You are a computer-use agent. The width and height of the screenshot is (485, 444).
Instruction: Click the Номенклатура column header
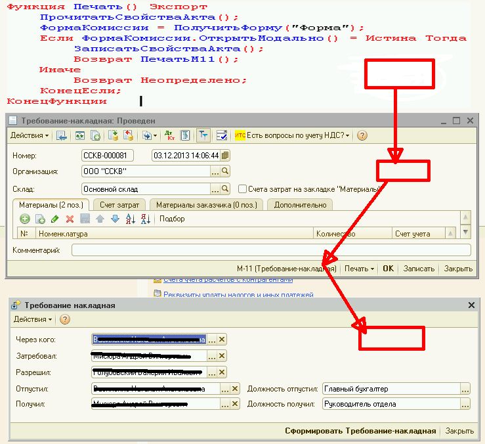pyautogui.click(x=175, y=233)
